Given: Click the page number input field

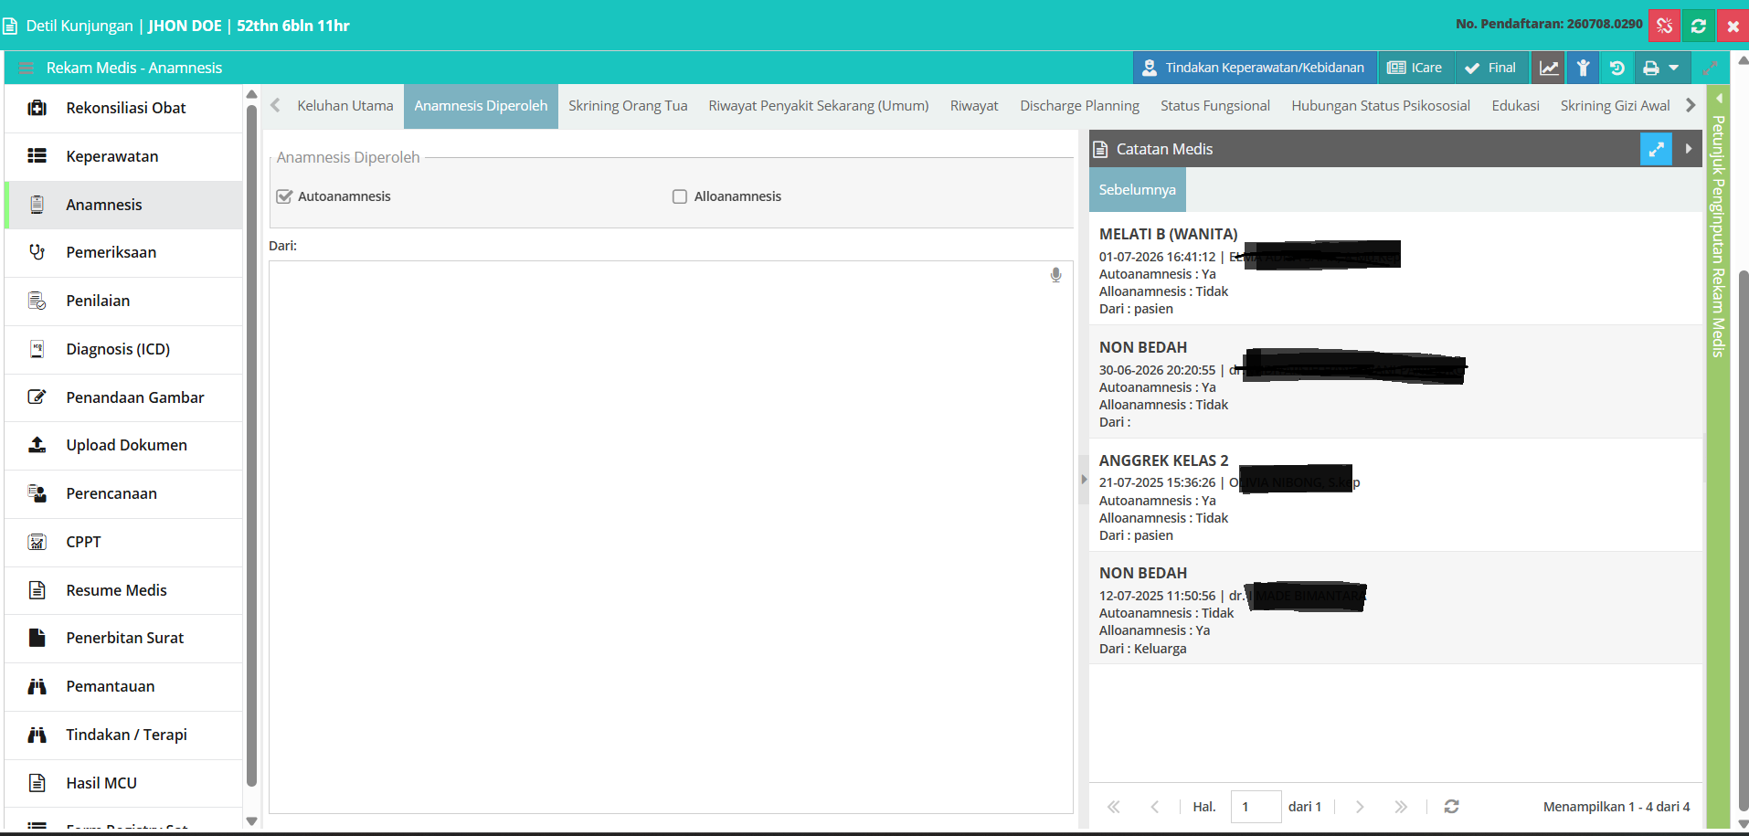Looking at the screenshot, I should click(x=1256, y=807).
